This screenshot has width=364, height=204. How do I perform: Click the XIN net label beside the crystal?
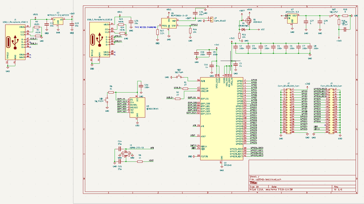[152, 148]
